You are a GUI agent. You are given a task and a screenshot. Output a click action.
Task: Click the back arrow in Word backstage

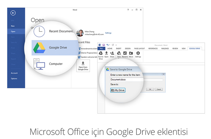13,13
